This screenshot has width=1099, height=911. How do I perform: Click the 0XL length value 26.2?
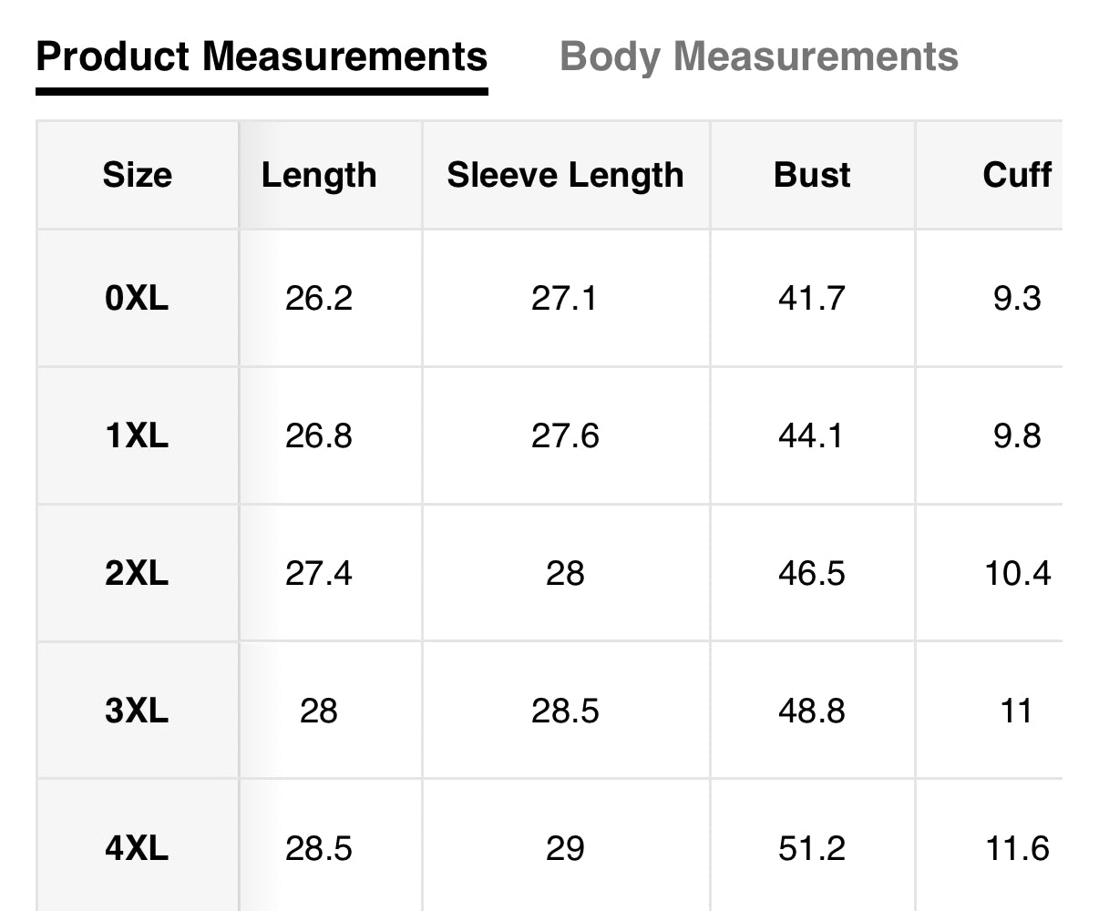click(x=319, y=299)
